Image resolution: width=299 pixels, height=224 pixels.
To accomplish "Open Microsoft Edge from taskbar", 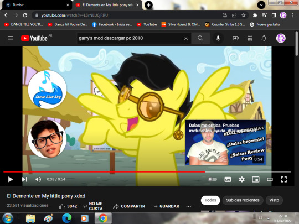I will (66, 218).
